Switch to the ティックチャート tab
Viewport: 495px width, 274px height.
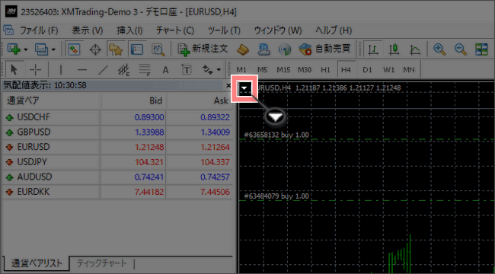click(x=101, y=263)
